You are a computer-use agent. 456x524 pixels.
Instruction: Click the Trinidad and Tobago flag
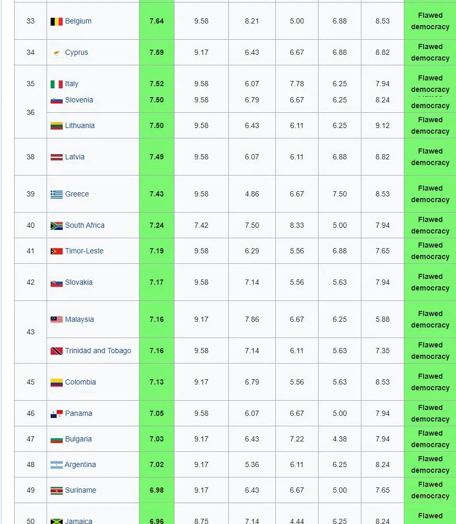click(56, 351)
